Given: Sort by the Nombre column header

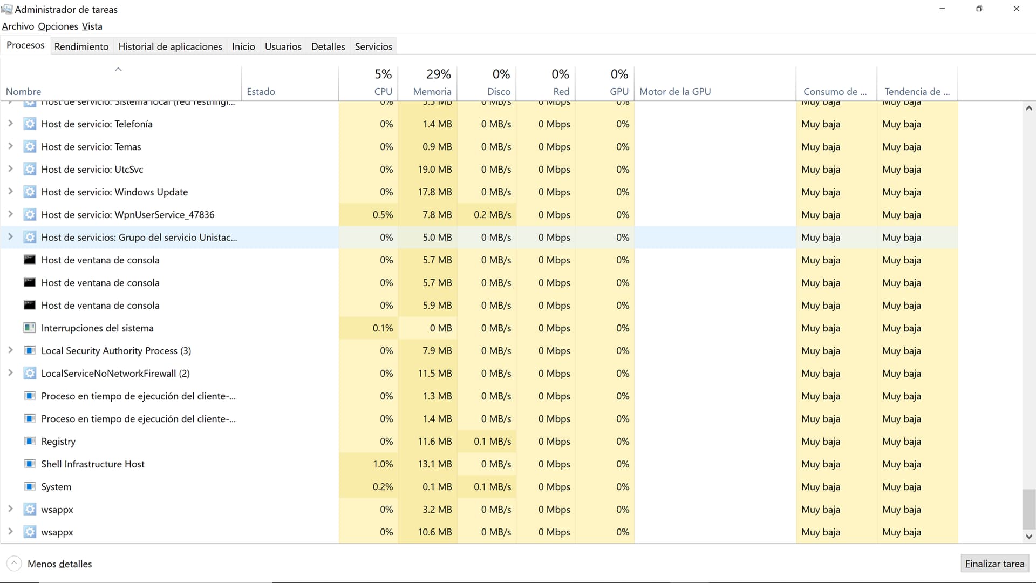Looking at the screenshot, I should coord(121,83).
